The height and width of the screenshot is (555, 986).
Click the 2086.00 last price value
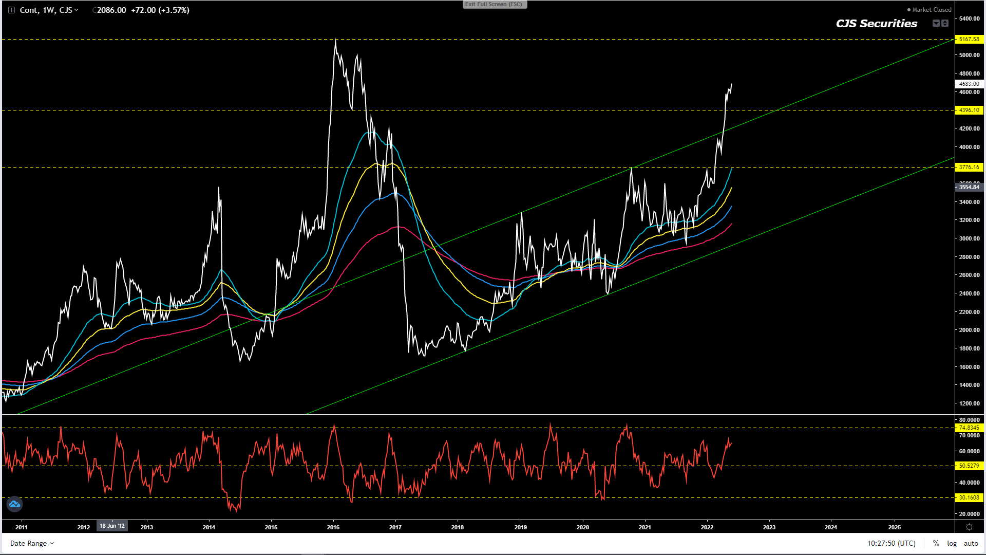[x=111, y=10]
